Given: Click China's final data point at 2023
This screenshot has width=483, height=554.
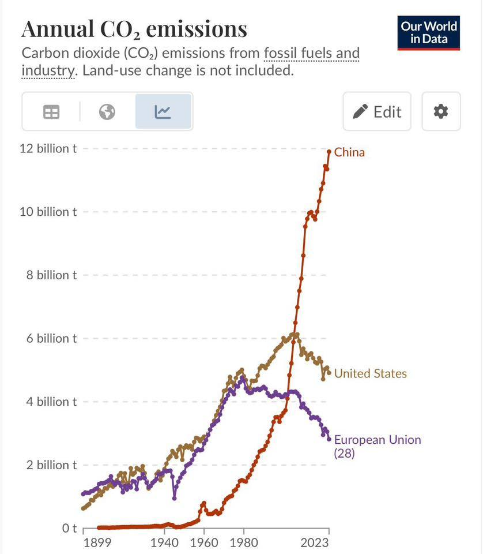Looking at the screenshot, I should pos(329,152).
